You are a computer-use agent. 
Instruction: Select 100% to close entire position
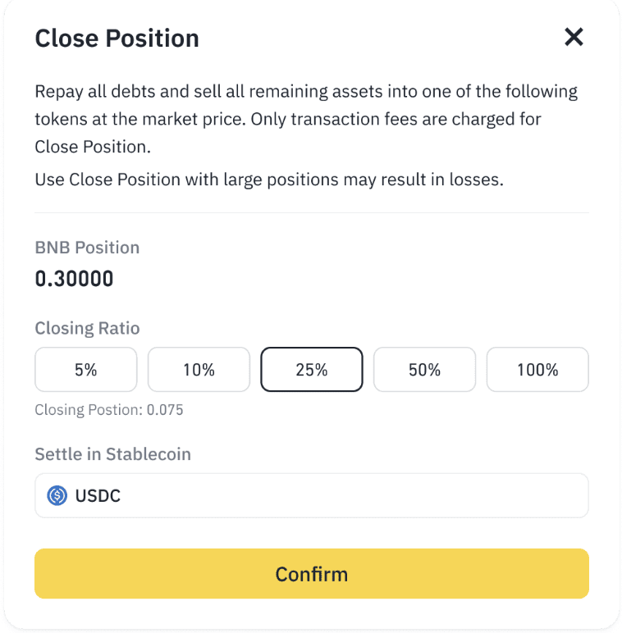pos(537,370)
